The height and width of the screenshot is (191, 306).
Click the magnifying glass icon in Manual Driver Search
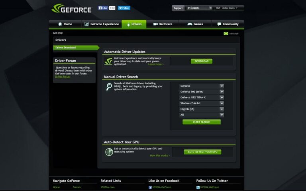click(109, 87)
